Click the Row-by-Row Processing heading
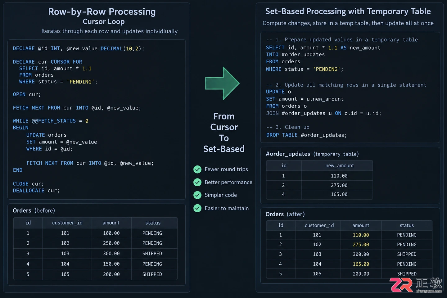 102,12
